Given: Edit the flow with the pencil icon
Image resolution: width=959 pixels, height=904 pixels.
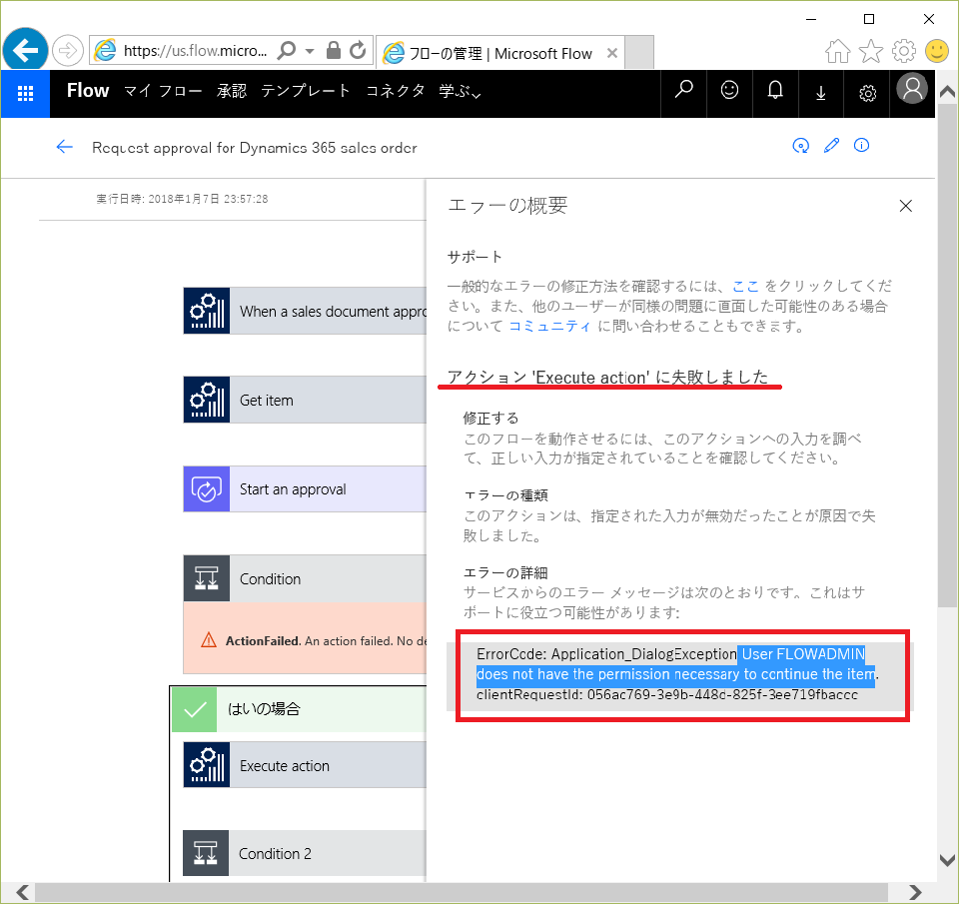Looking at the screenshot, I should tap(831, 146).
